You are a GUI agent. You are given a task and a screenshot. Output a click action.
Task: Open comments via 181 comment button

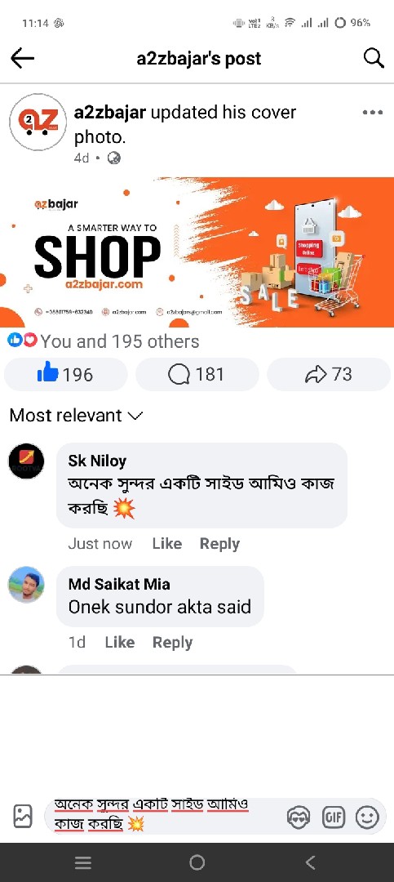(x=197, y=374)
